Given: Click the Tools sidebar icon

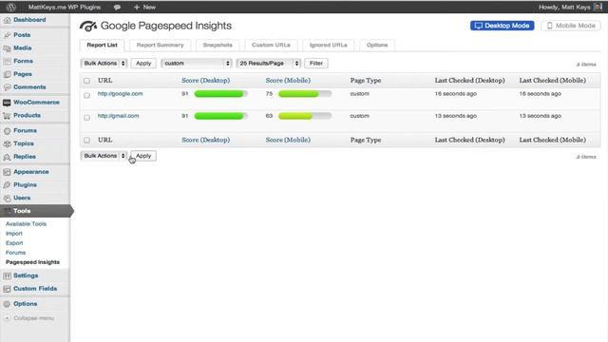Looking at the screenshot, I should pos(7,211).
